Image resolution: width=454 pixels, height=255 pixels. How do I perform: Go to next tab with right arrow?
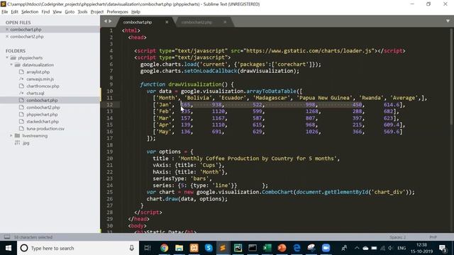tap(110, 21)
